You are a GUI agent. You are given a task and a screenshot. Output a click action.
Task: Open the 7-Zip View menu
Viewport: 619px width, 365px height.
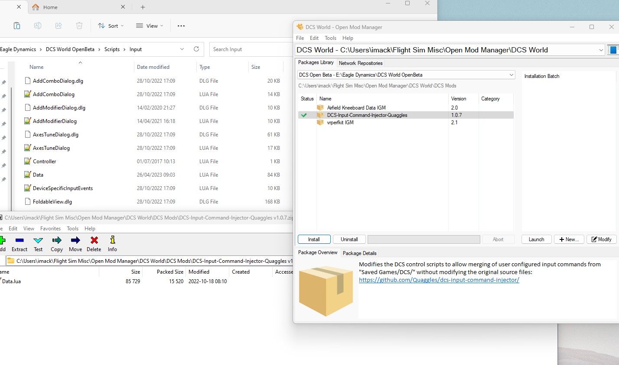29,229
